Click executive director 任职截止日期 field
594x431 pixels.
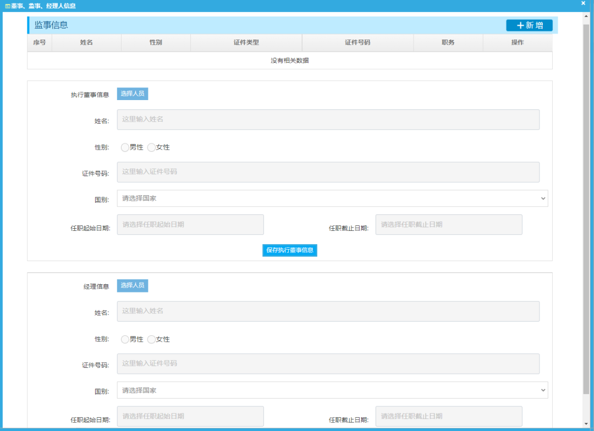[x=449, y=225]
